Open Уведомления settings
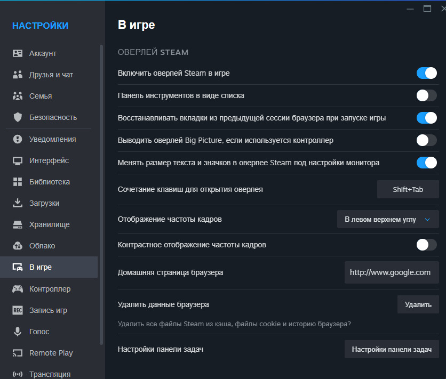 49,139
